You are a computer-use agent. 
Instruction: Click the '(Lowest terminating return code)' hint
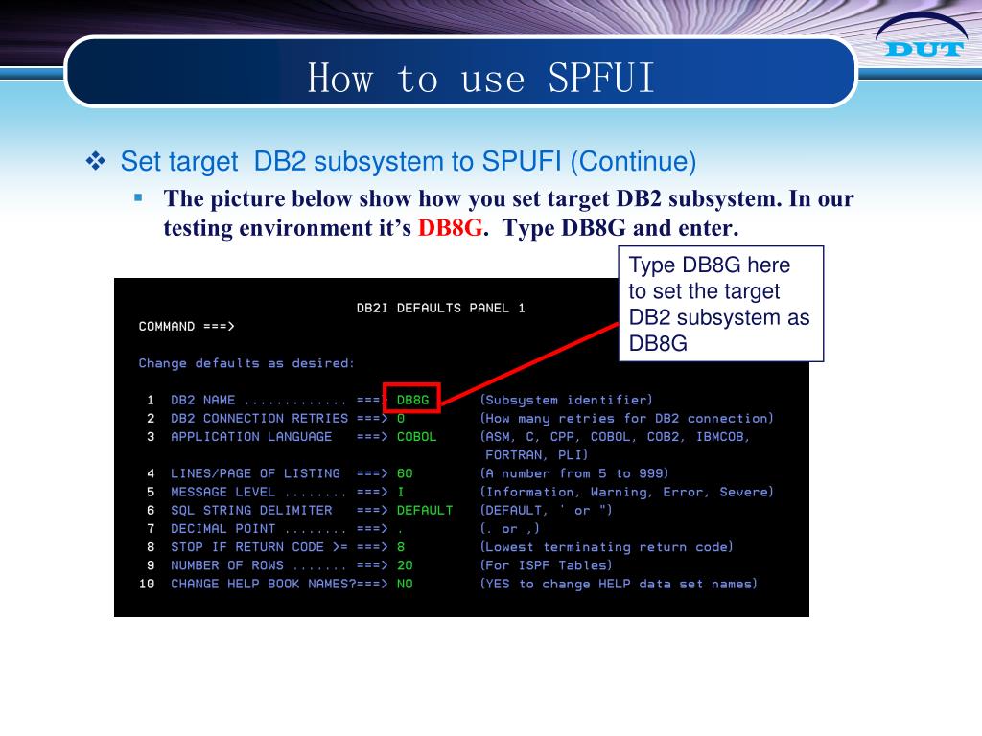tap(606, 547)
